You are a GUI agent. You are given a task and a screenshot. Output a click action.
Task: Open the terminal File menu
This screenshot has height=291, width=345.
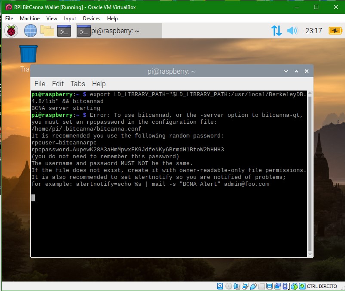tap(40, 84)
